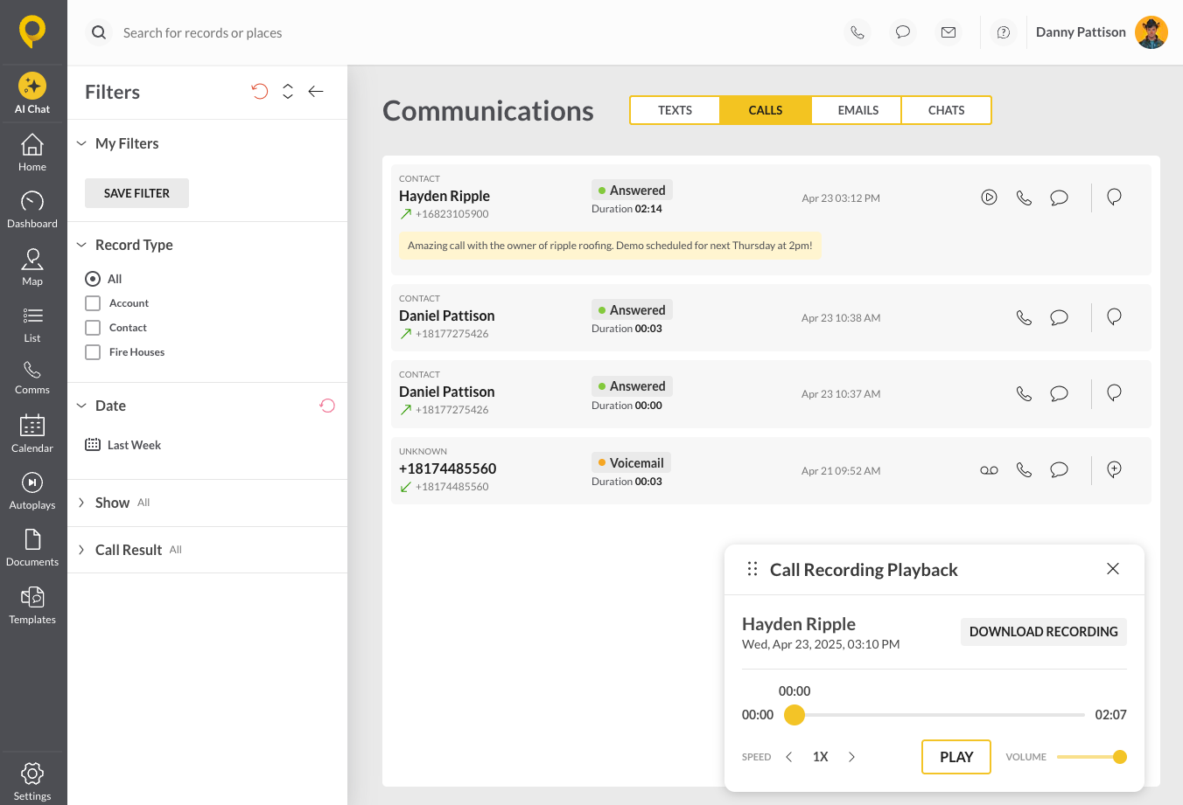Click the Save Filter button
The width and height of the screenshot is (1183, 805).
pos(136,193)
